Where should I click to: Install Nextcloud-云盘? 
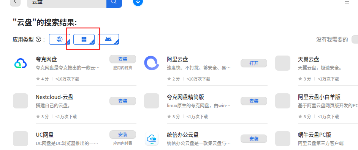point(123,101)
